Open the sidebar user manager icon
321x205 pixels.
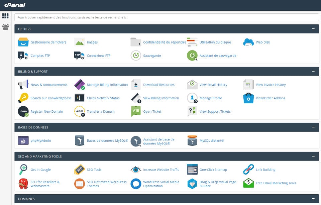pyautogui.click(x=6, y=27)
